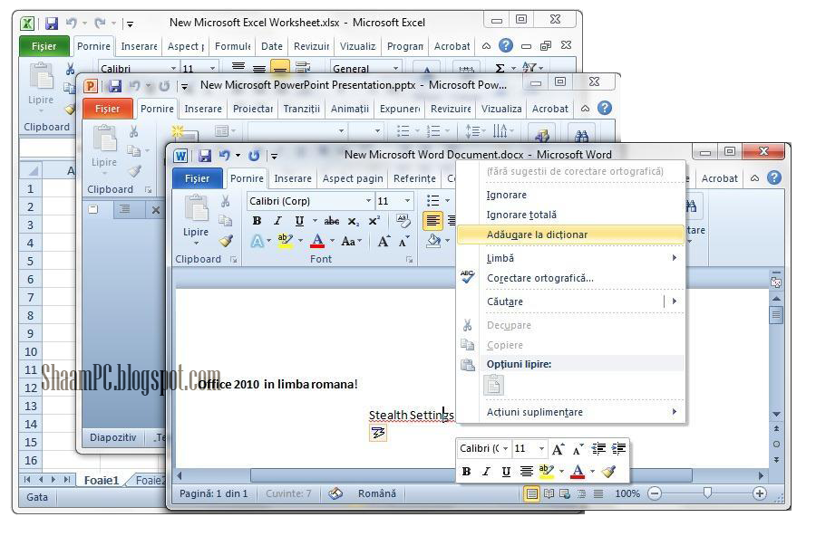Select Corectare ortografică... menu entry
The image size is (816, 536).
click(571, 278)
